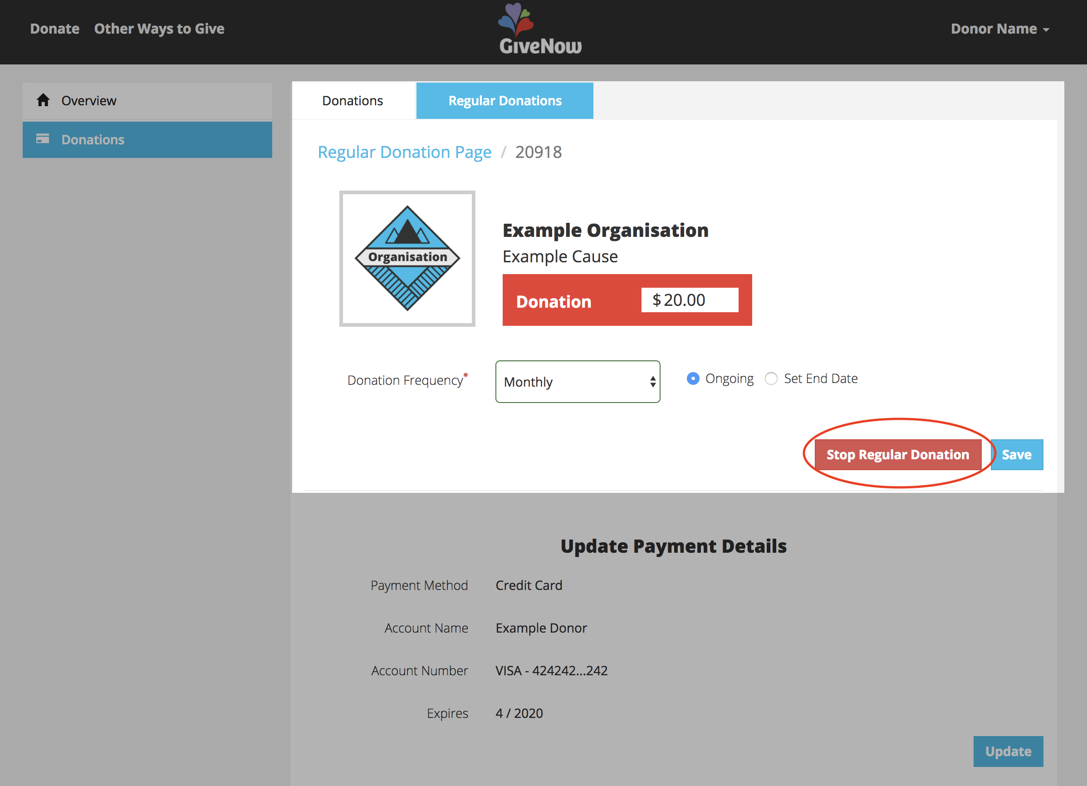Select the Ongoing radio option
This screenshot has width=1087, height=786.
click(693, 379)
